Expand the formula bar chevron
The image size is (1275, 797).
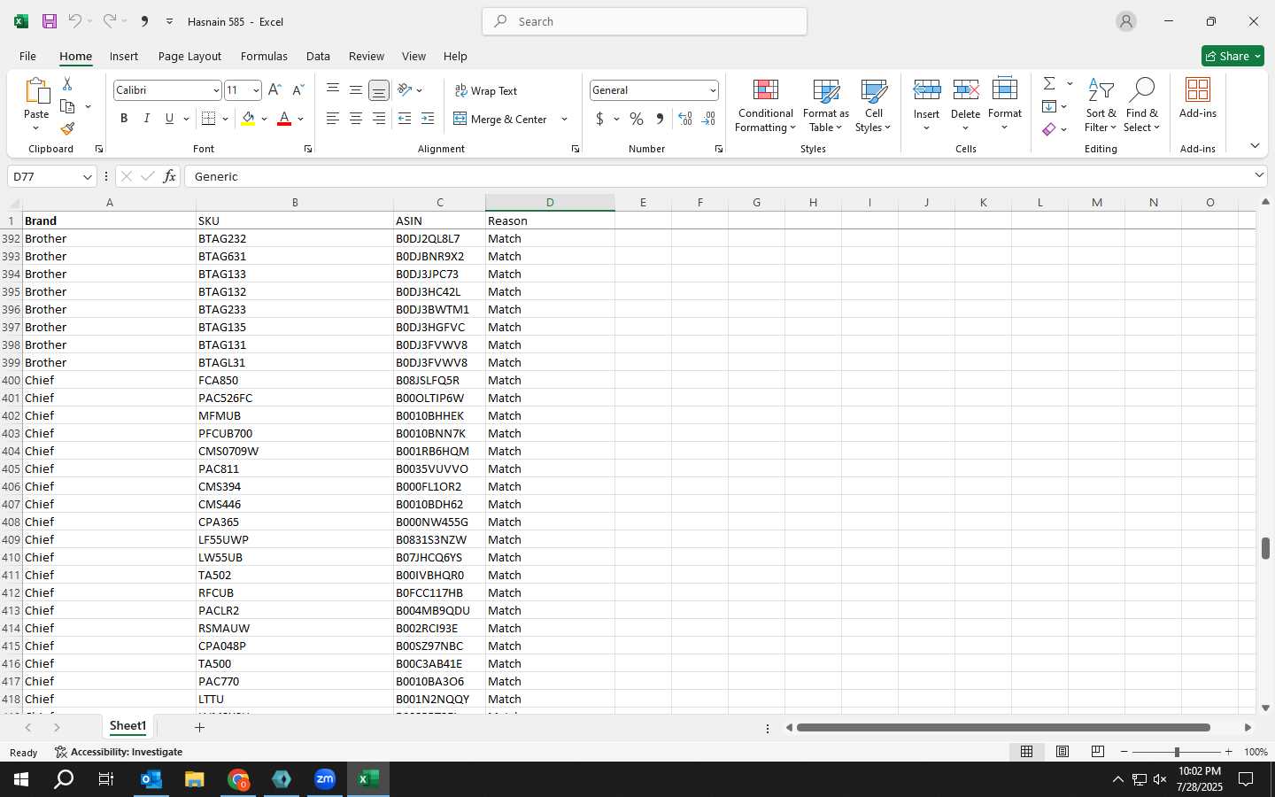tap(1259, 175)
